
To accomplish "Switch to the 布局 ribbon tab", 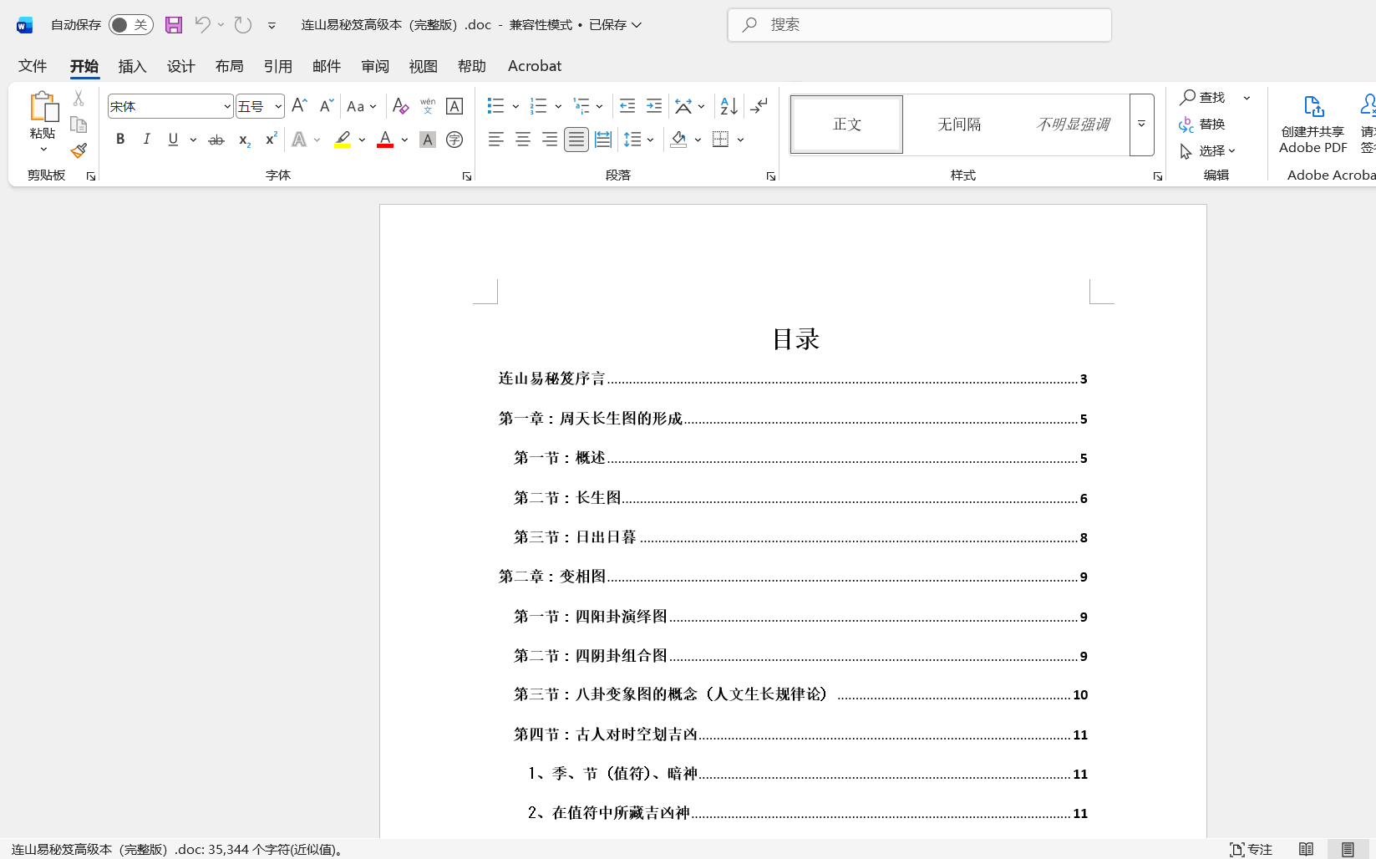I will point(229,66).
